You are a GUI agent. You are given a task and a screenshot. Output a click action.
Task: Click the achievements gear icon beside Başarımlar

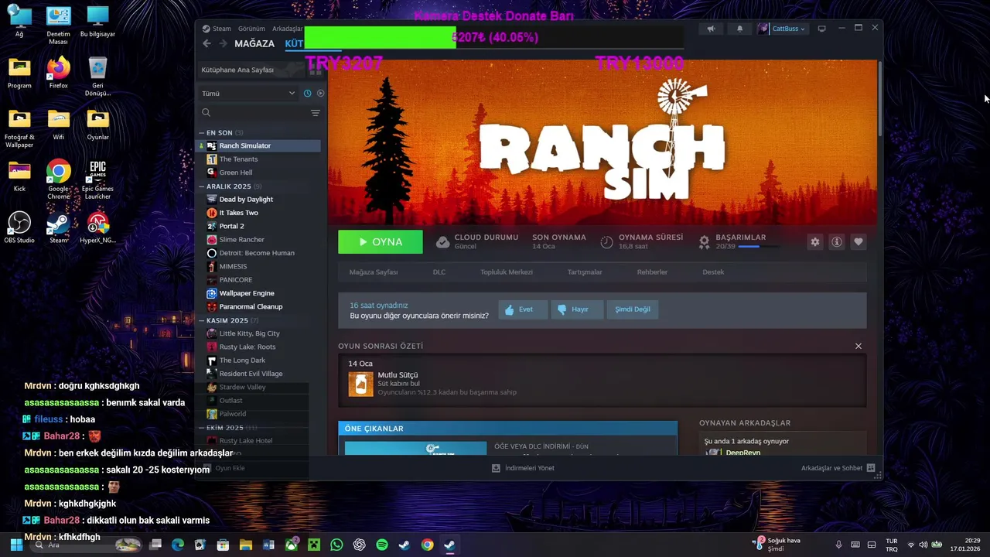[x=704, y=242]
